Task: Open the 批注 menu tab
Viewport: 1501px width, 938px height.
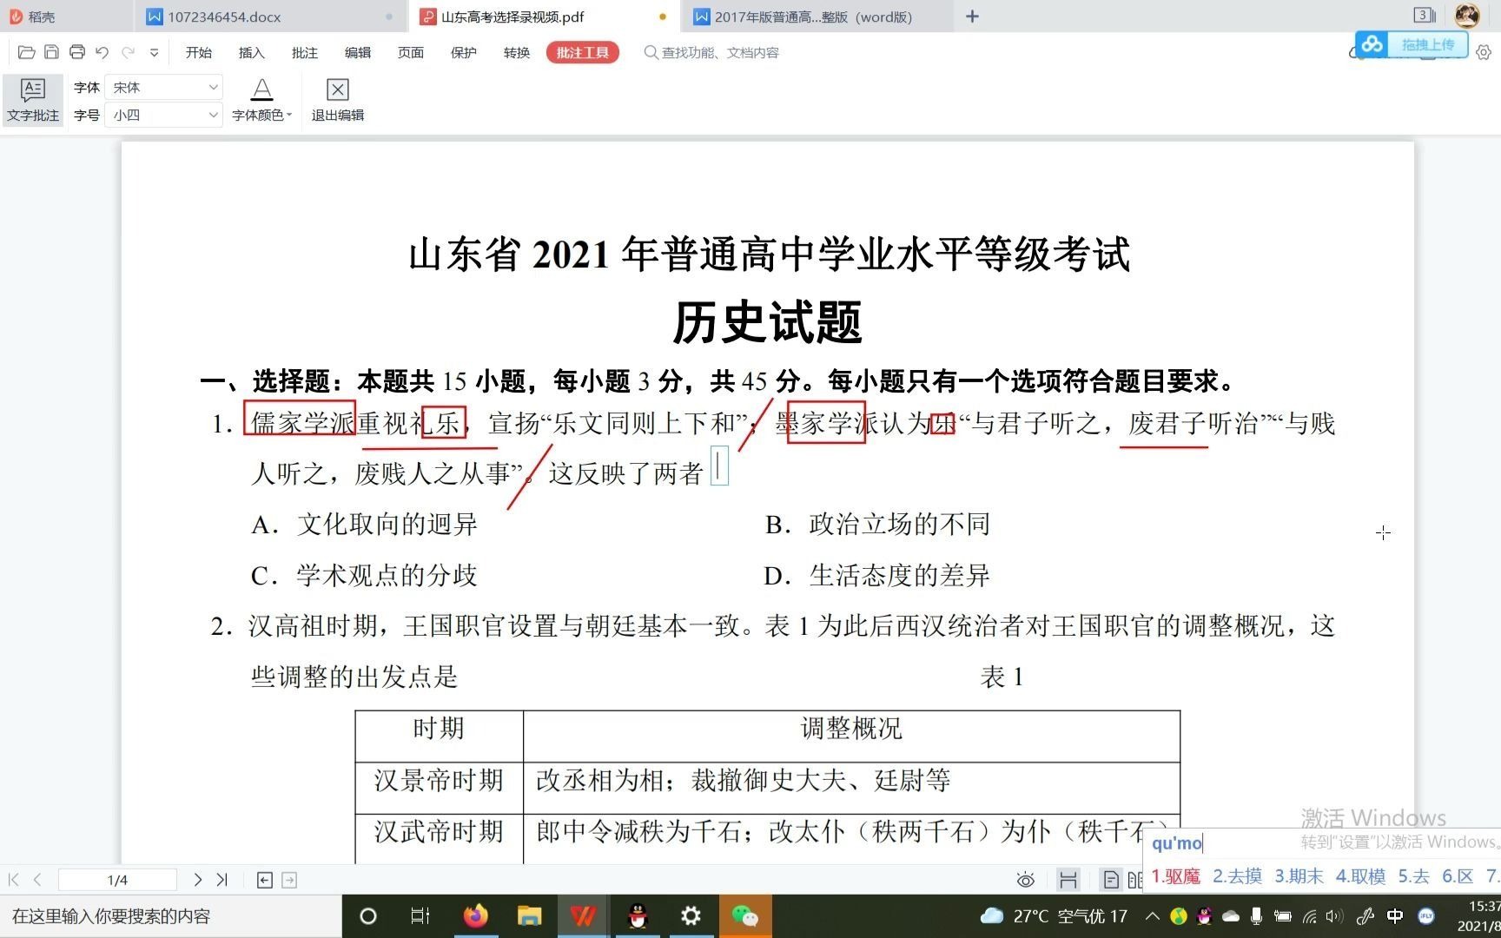Action: (x=304, y=53)
